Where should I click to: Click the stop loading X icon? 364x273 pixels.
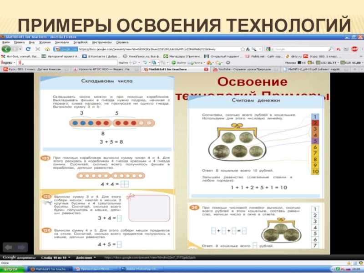pyautogui.click(x=37, y=49)
